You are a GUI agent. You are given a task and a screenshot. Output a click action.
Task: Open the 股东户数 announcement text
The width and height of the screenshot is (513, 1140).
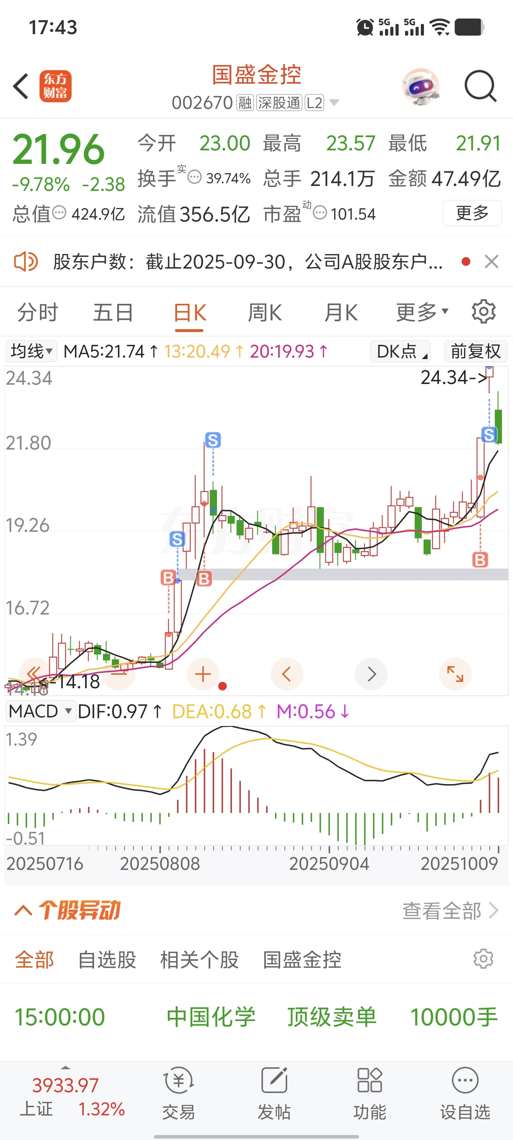tap(248, 261)
